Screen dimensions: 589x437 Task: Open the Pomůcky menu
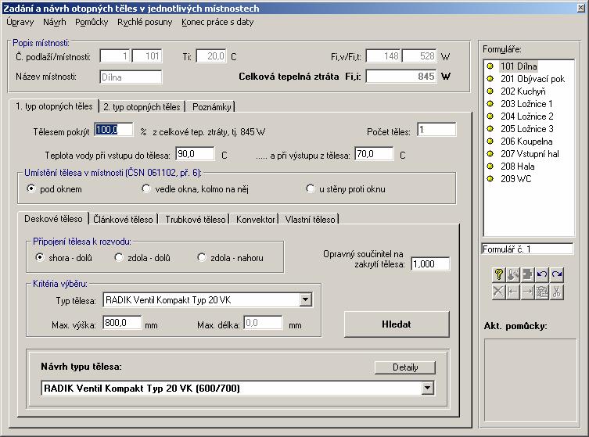(92, 22)
